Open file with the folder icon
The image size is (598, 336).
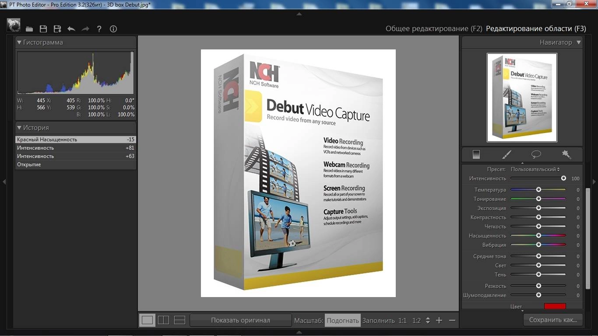click(x=29, y=29)
